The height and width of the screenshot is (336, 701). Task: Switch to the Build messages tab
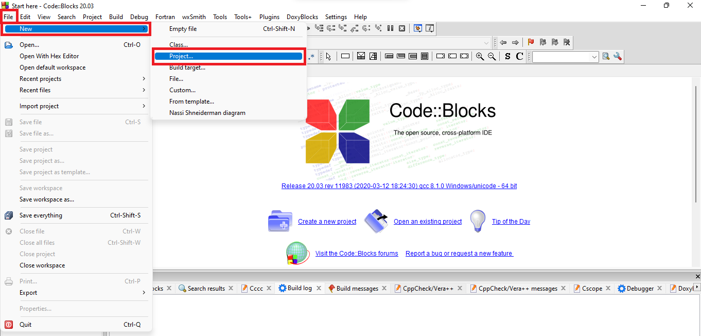click(357, 289)
